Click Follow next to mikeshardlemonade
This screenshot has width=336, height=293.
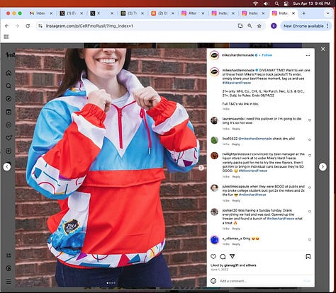[x=267, y=55]
